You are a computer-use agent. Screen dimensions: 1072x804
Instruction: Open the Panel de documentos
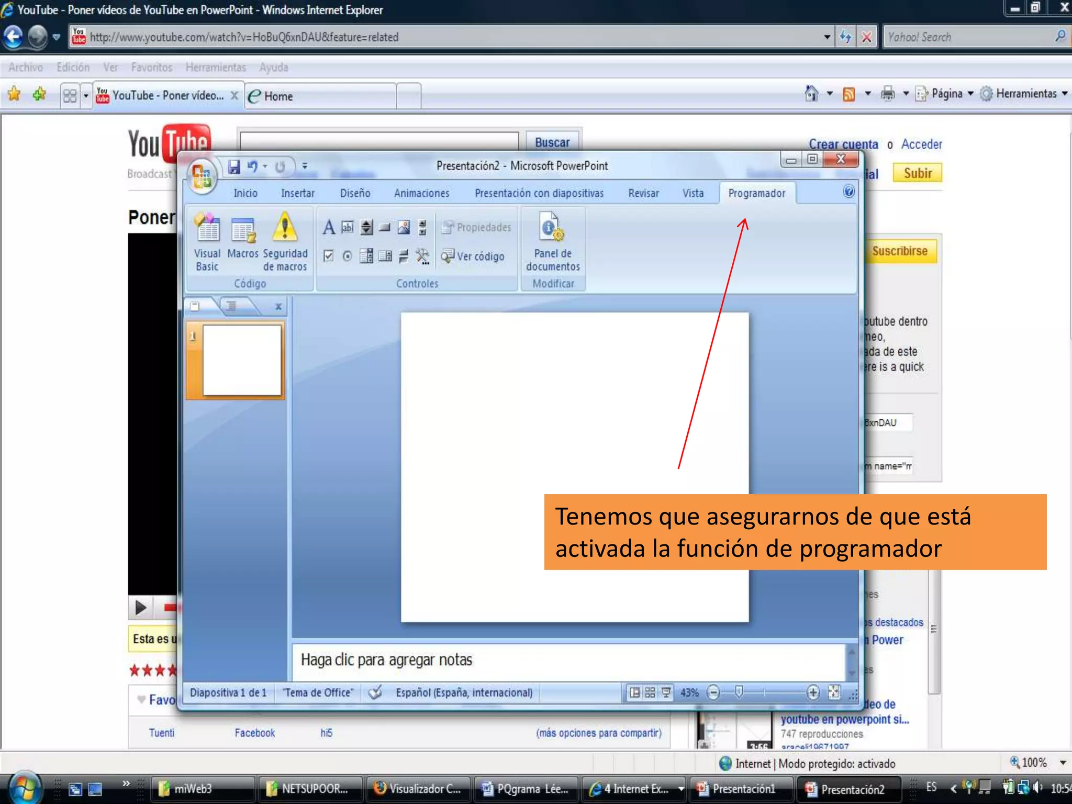coord(553,241)
